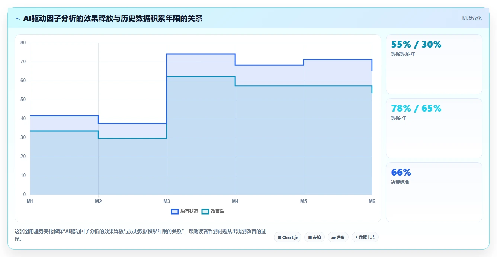Click the 78% / 65% stat value
The height and width of the screenshot is (257, 497).
(416, 109)
